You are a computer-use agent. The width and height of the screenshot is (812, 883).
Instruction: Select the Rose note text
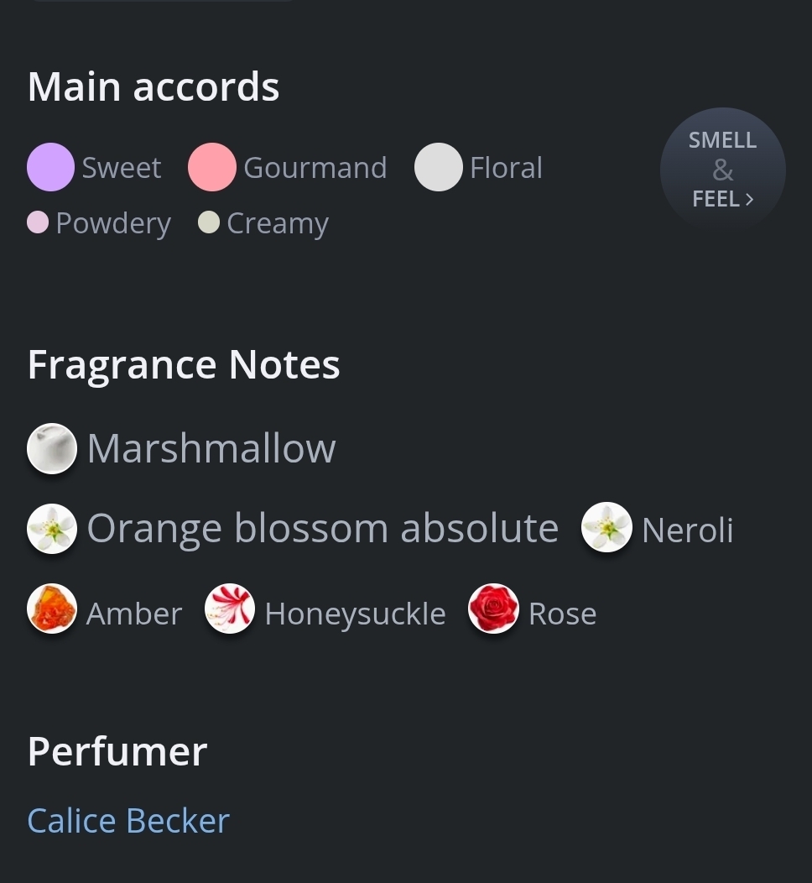pos(562,614)
